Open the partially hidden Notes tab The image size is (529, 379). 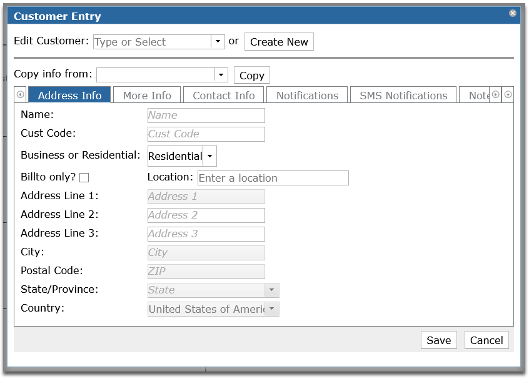(x=476, y=96)
